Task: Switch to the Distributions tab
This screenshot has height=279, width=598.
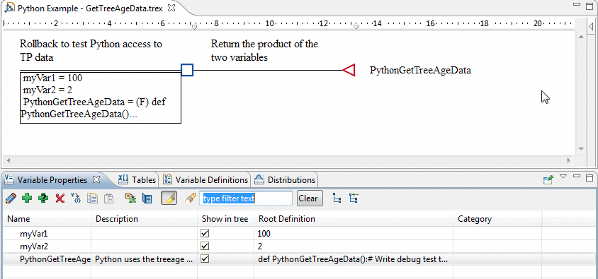Action: click(286, 180)
